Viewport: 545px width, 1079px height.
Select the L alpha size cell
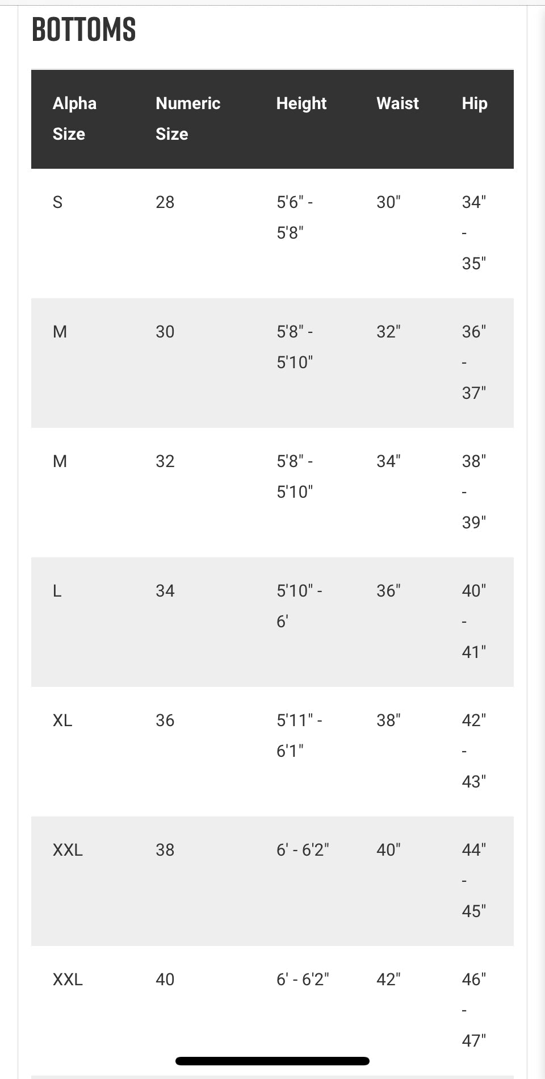[57, 591]
